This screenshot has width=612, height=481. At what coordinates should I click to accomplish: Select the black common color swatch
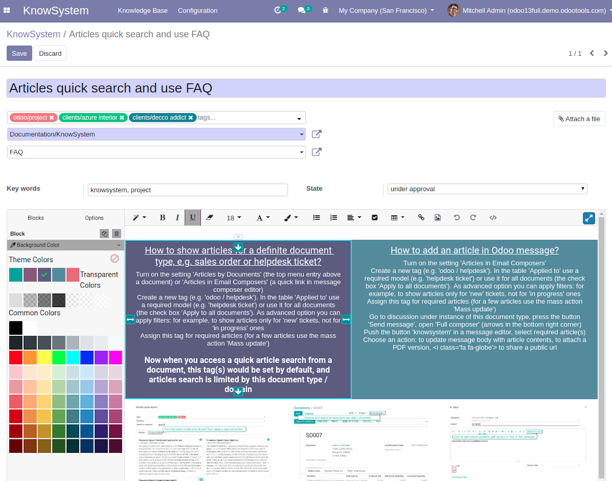point(16,328)
